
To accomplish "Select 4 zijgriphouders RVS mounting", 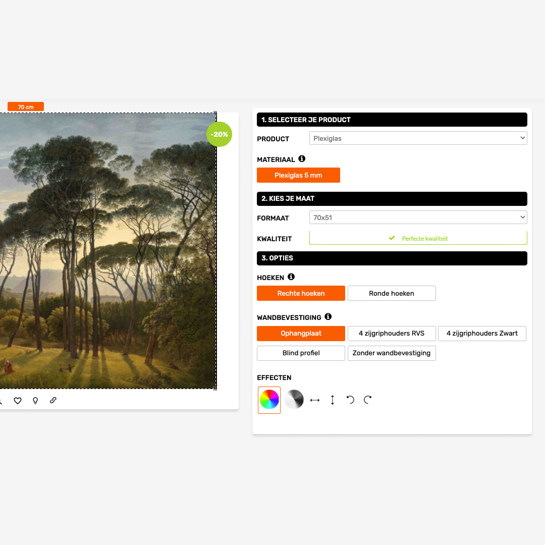I will [392, 334].
